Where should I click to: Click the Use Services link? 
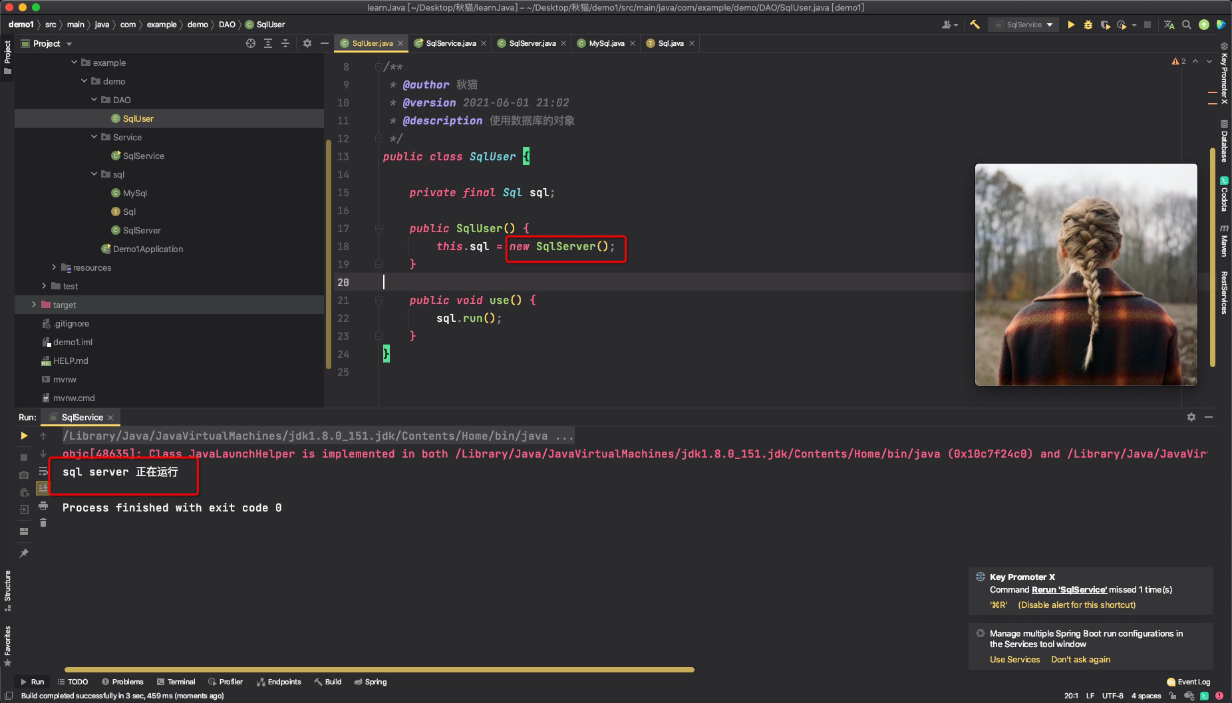pos(1014,659)
